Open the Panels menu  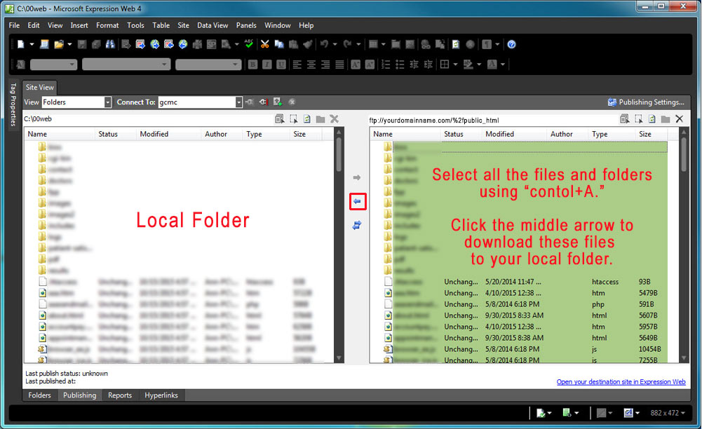(x=246, y=25)
